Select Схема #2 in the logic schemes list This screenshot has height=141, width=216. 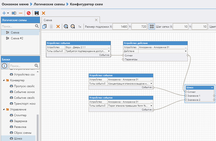(17, 38)
